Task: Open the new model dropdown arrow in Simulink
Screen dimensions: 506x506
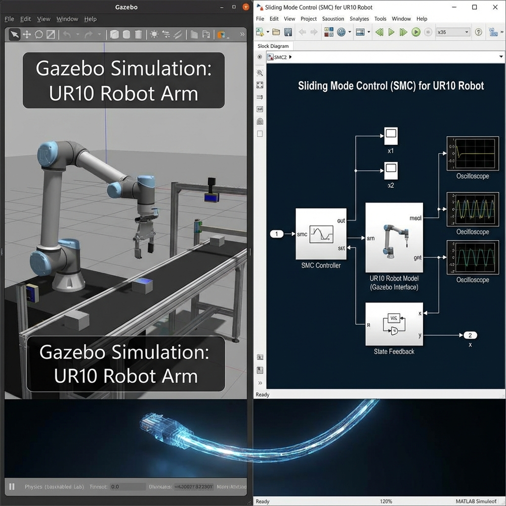Action: [x=268, y=32]
